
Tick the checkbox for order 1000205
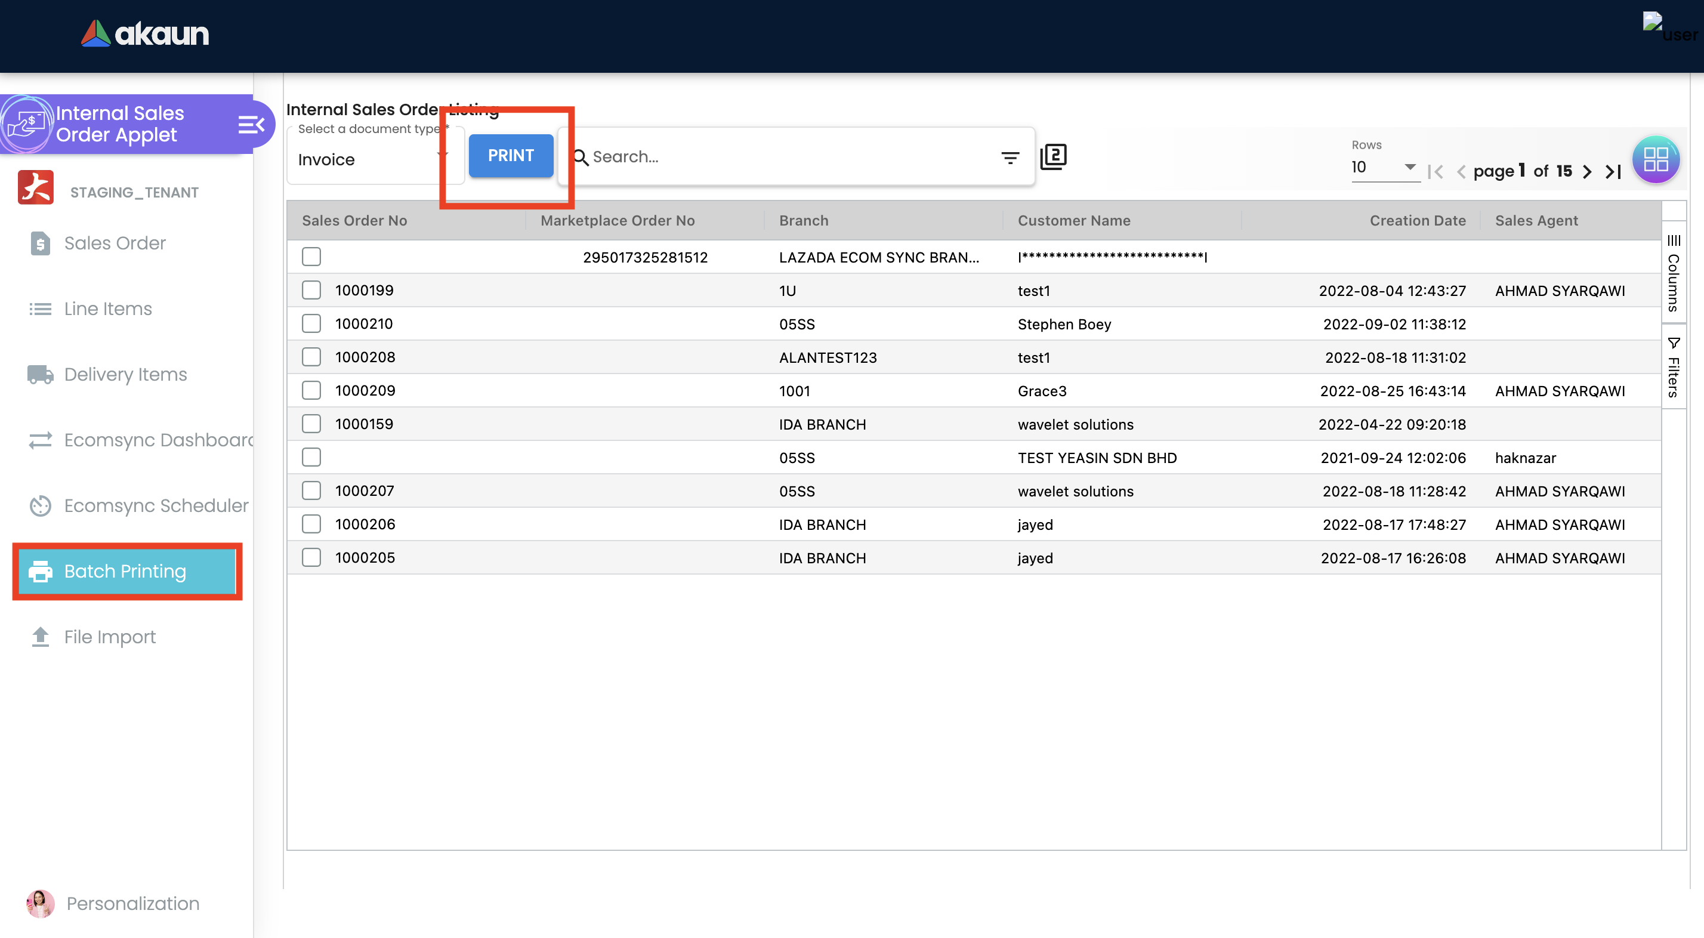(311, 558)
